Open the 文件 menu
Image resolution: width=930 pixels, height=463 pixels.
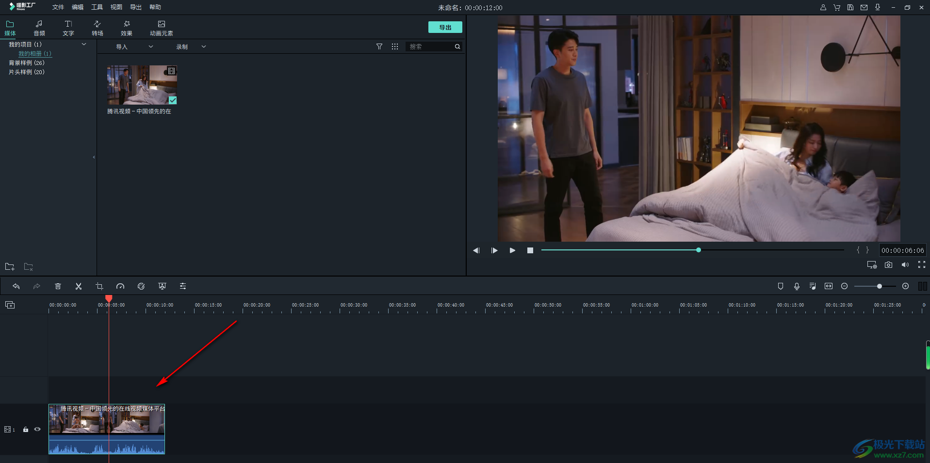[58, 7]
